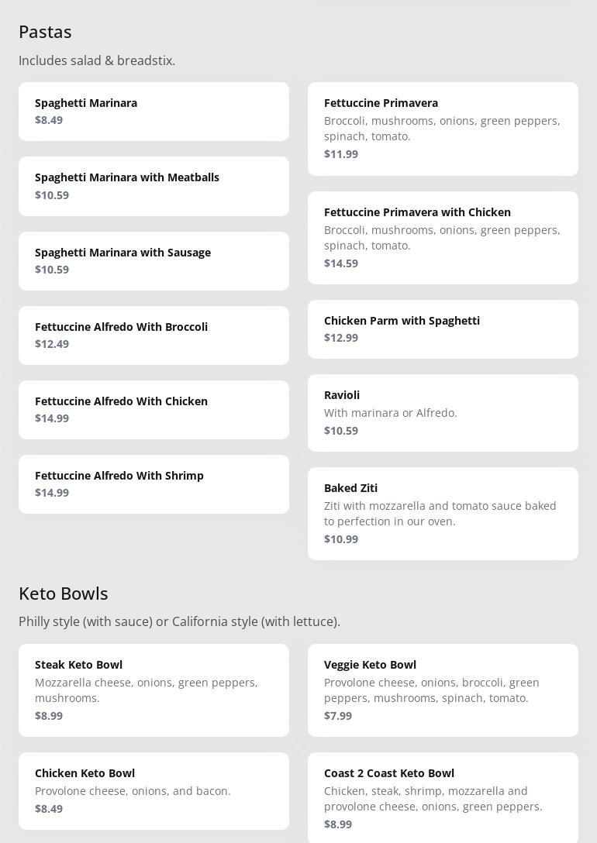Pick Fettuccine Alfredo With Shrimp
597x843 pixels.
154,484
